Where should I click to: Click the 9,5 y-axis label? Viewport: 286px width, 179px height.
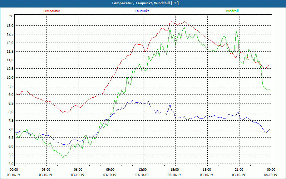(x=11, y=86)
